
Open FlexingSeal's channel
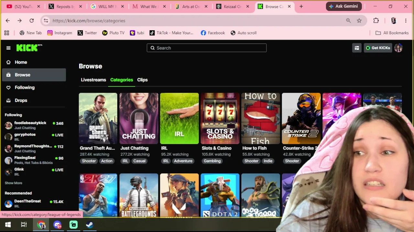(34, 160)
